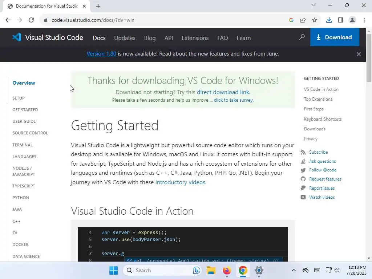Click the Google icon in address bar
This screenshot has height=279, width=372.
(291, 20)
